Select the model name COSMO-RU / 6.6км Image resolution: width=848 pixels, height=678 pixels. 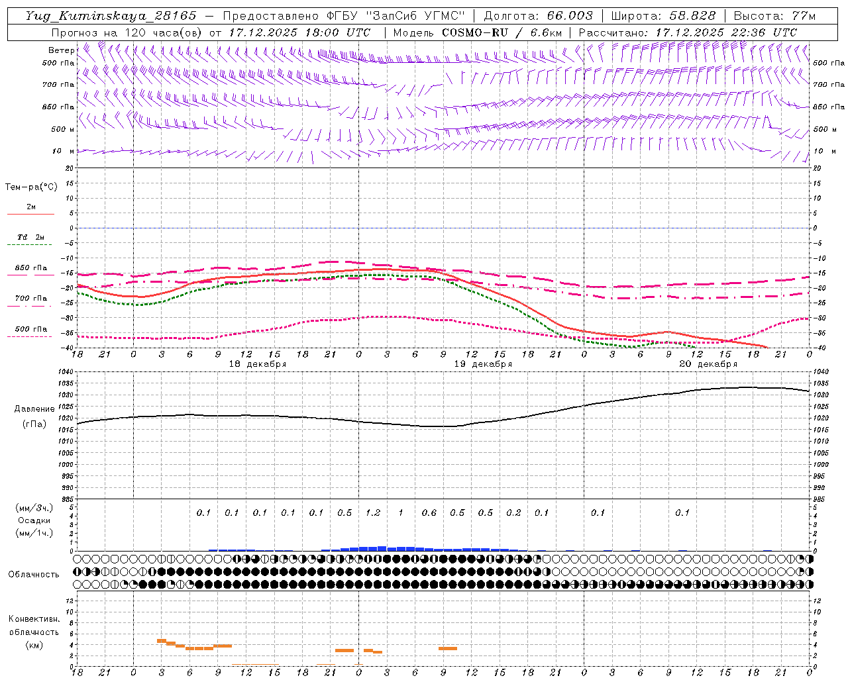[502, 32]
